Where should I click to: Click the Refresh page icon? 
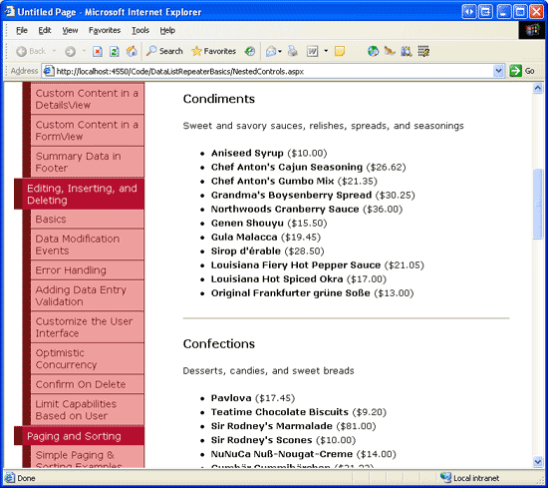114,52
